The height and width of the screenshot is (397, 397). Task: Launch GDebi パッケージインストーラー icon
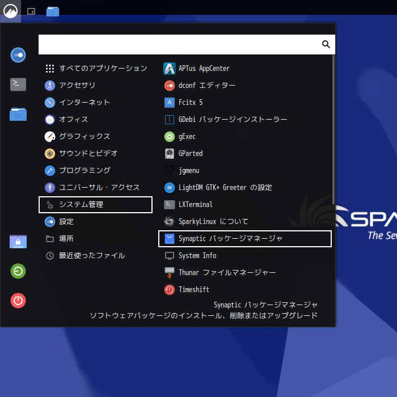click(x=170, y=120)
